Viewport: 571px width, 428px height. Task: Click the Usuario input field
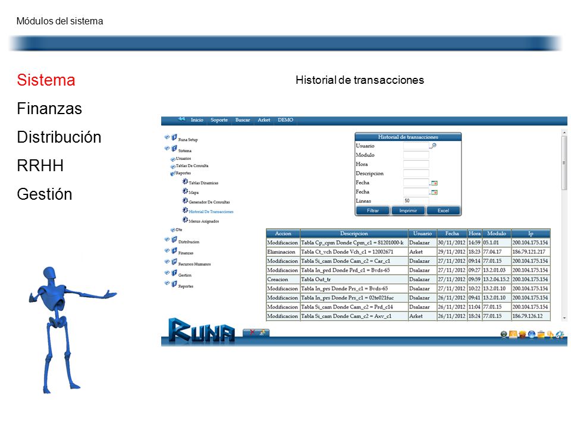pos(416,146)
